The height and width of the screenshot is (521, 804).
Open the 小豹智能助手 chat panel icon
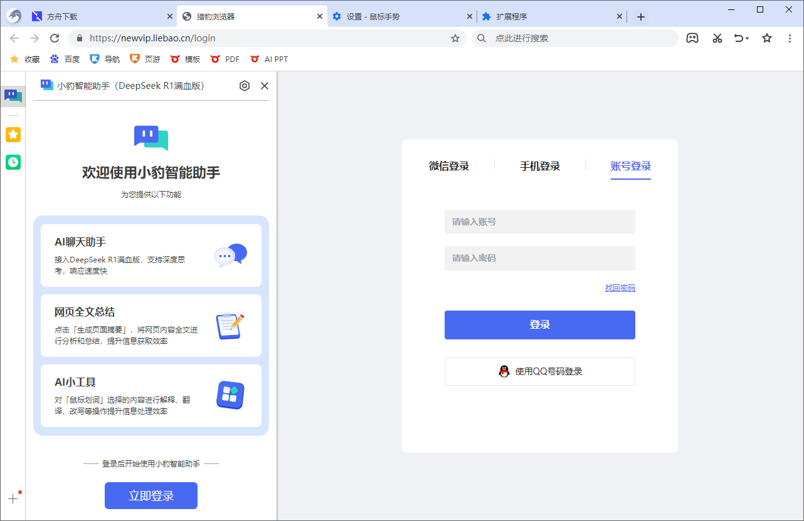[13, 96]
